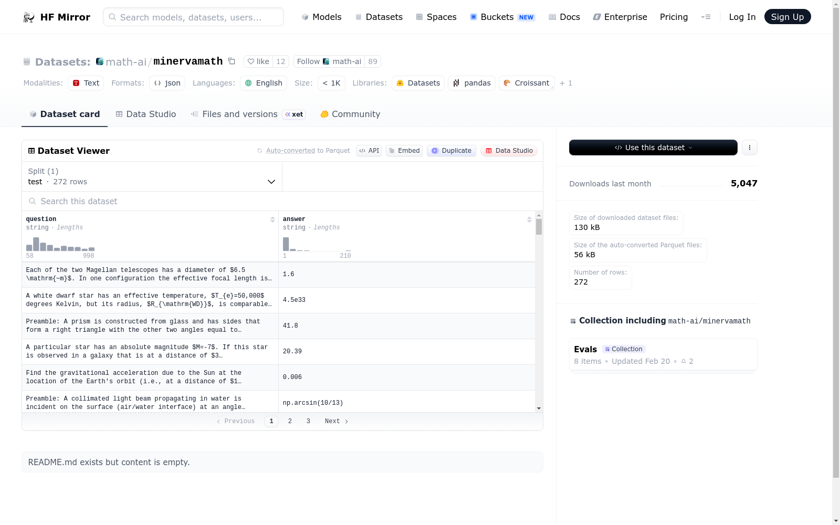Click the Embed button
The image size is (840, 525).
pos(404,151)
